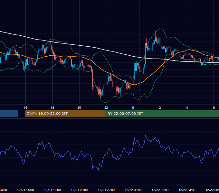The height and width of the screenshot is (193, 219).
Task: Click the candlestick low near 21:30
Action: tap(100, 97)
